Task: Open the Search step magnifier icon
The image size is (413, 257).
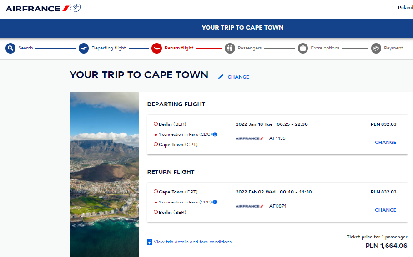Action: pos(10,49)
